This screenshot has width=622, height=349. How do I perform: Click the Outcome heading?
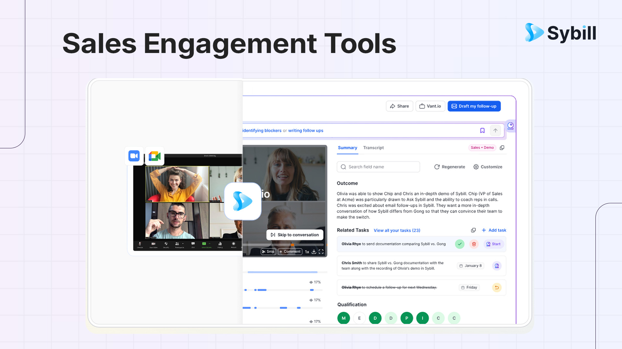[x=347, y=183]
